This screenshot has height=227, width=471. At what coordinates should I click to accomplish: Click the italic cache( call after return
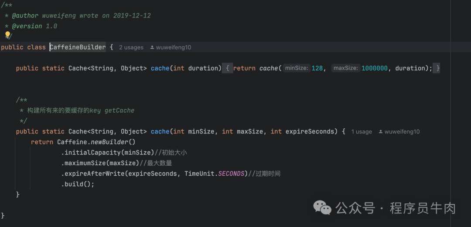tap(270, 68)
